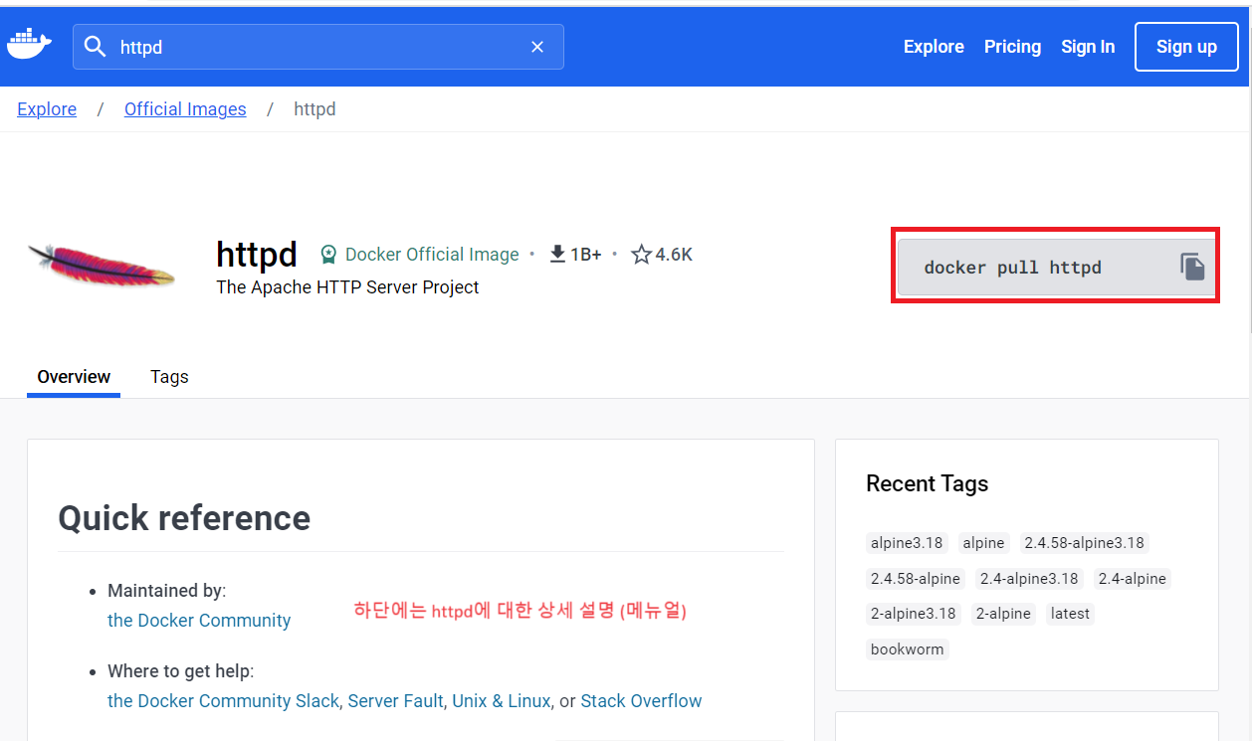The image size is (1252, 741).
Task: Select the 2.4.58-alpine tag
Action: pyautogui.click(x=916, y=579)
